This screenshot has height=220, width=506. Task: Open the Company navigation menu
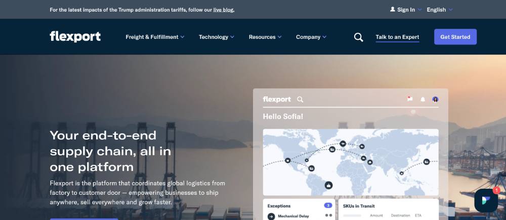pos(311,37)
